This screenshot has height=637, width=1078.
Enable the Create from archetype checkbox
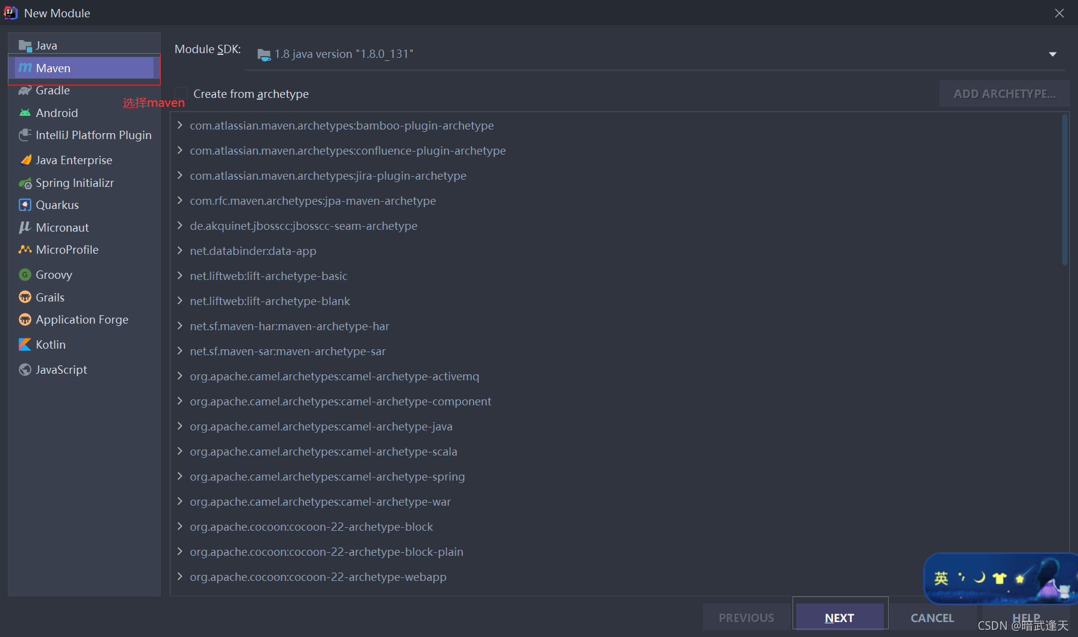[x=181, y=94]
